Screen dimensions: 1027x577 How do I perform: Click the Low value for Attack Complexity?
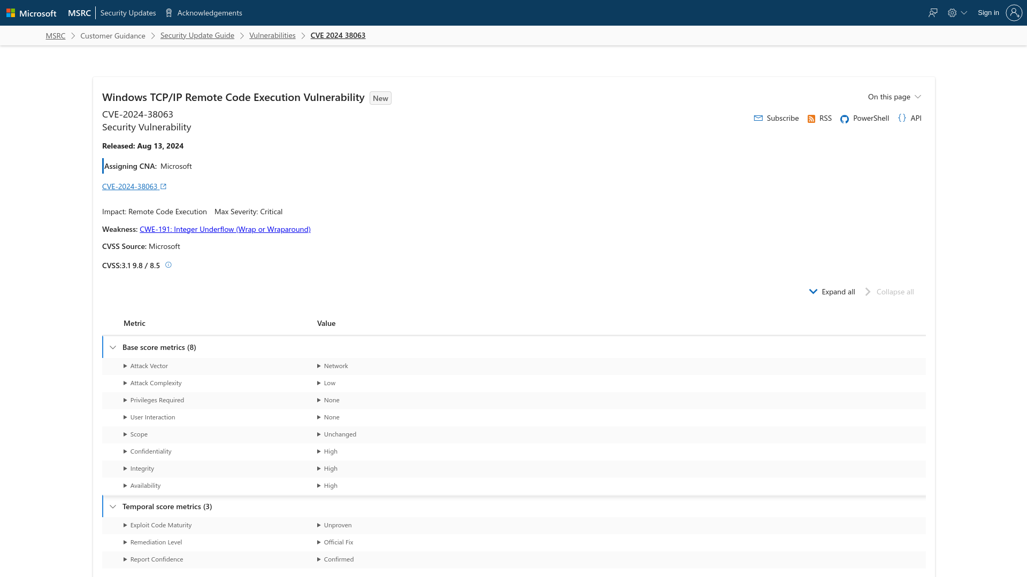pos(329,383)
